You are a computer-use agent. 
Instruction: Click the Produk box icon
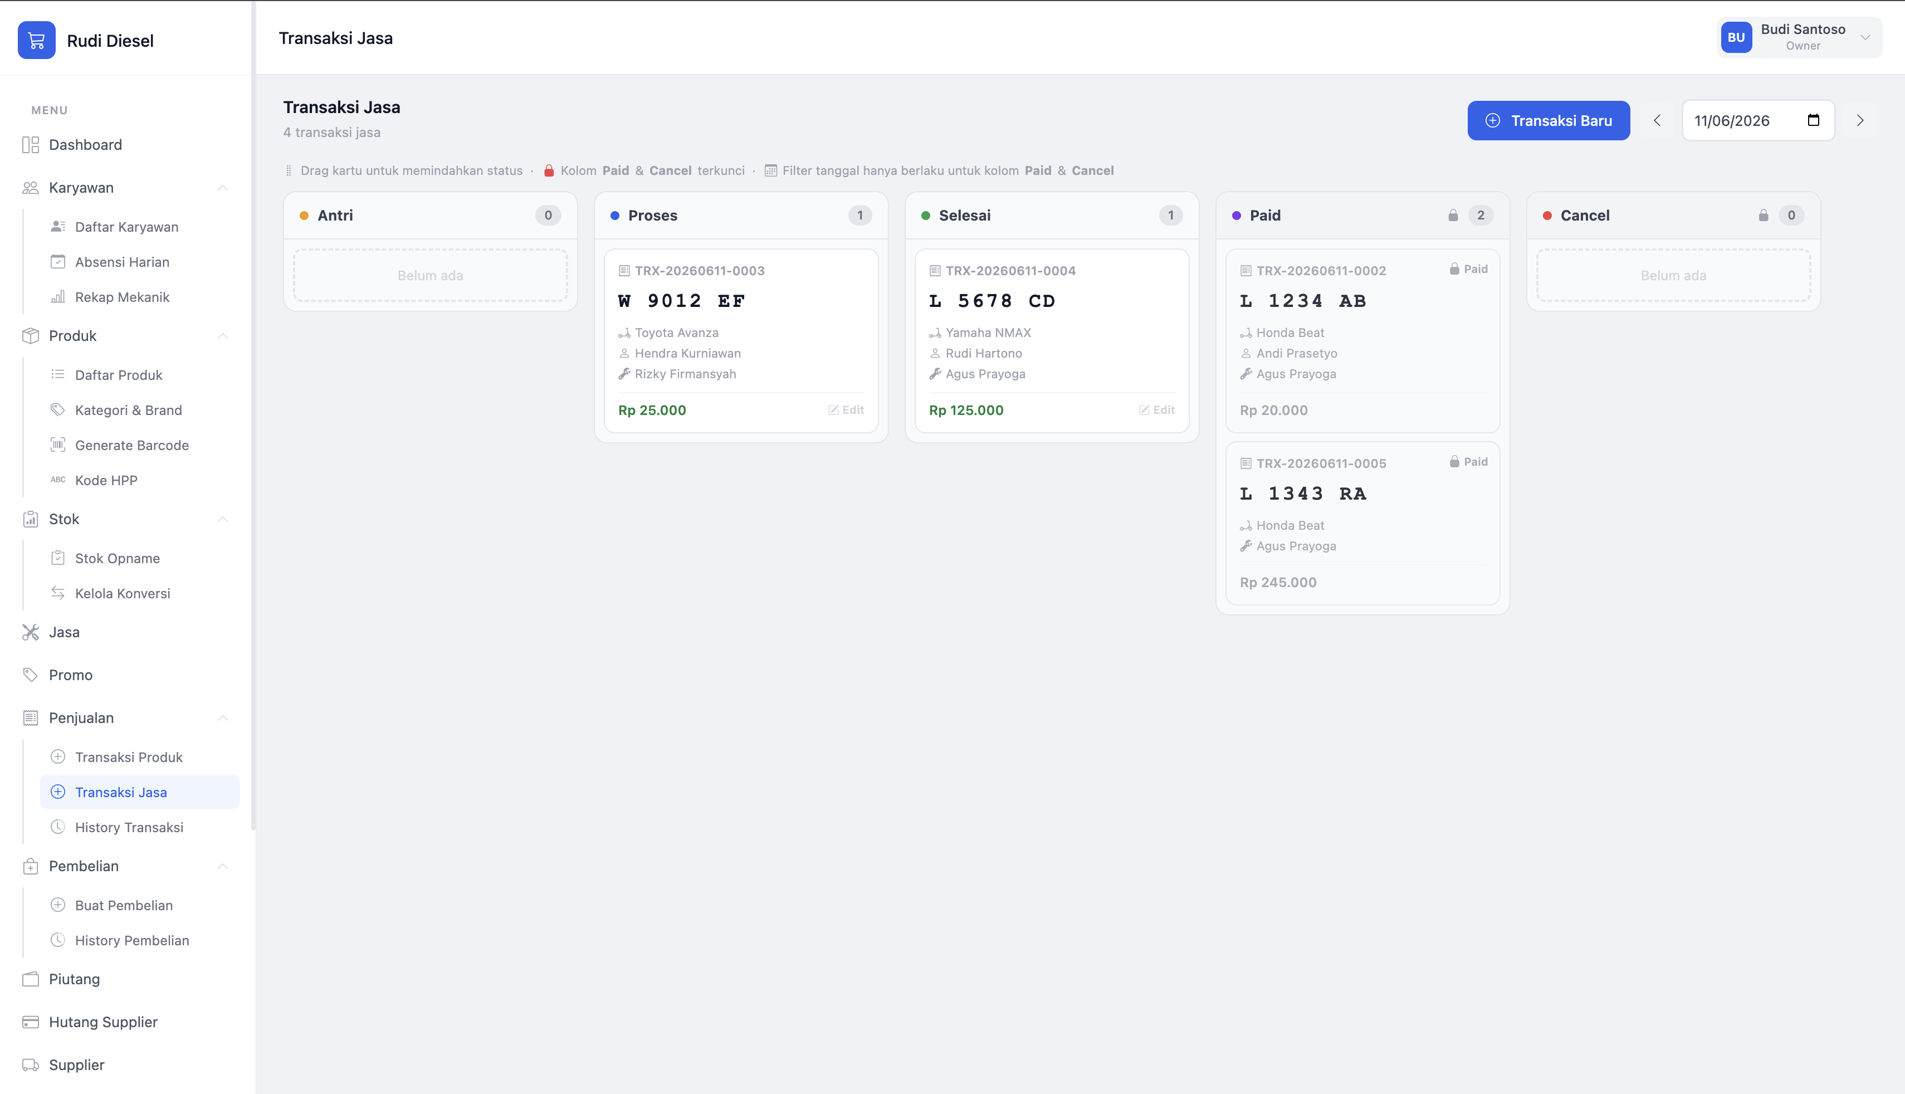pyautogui.click(x=30, y=336)
